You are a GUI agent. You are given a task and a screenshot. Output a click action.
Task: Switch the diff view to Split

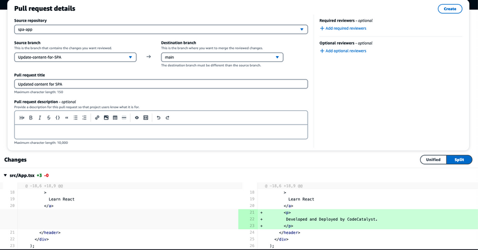(x=459, y=160)
